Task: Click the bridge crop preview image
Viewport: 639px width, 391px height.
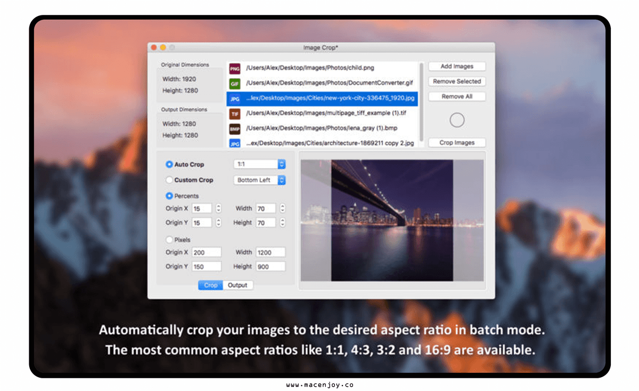Action: pyautogui.click(x=392, y=220)
